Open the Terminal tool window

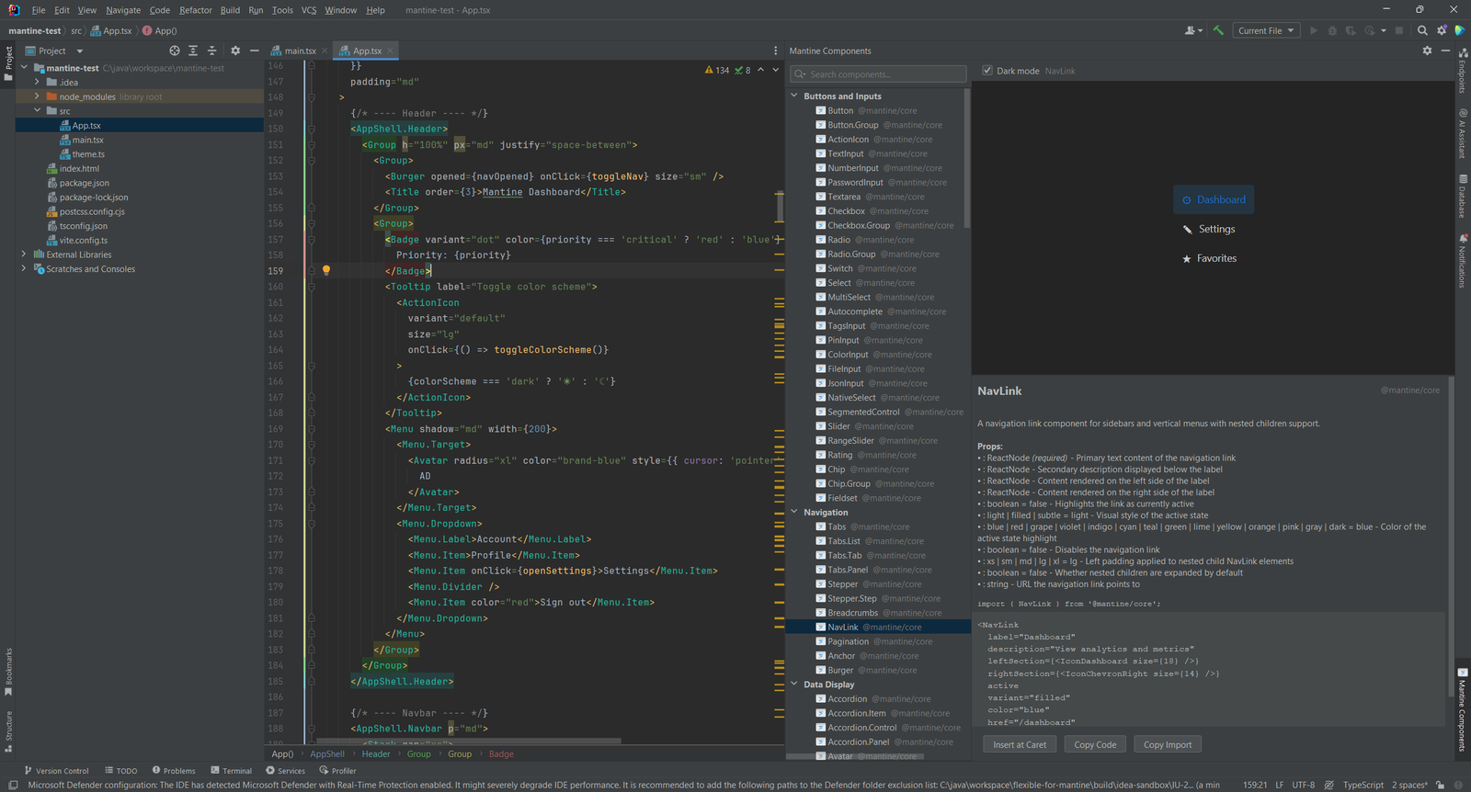click(x=231, y=771)
